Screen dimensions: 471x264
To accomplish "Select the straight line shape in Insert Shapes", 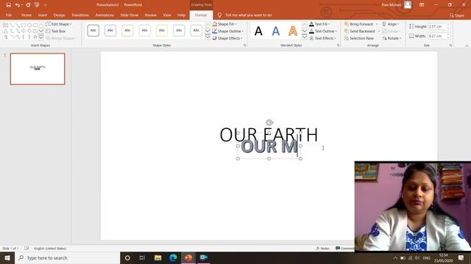I will click(x=12, y=25).
